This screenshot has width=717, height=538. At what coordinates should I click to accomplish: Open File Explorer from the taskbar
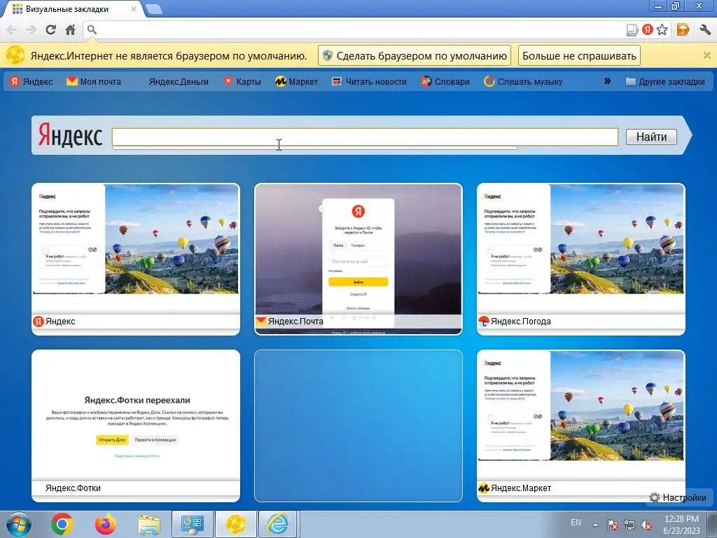point(149,524)
